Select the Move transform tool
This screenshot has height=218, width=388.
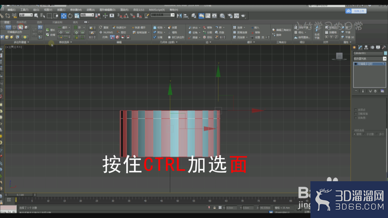tap(64, 16)
